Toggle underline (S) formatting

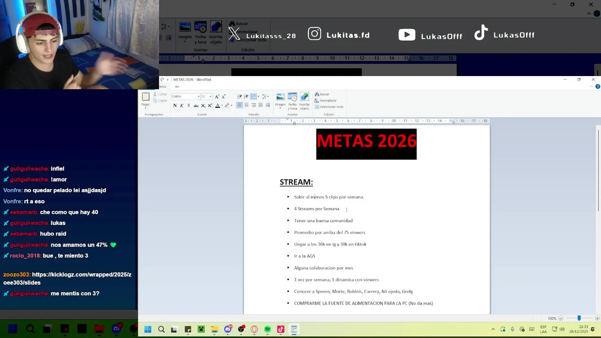(189, 106)
